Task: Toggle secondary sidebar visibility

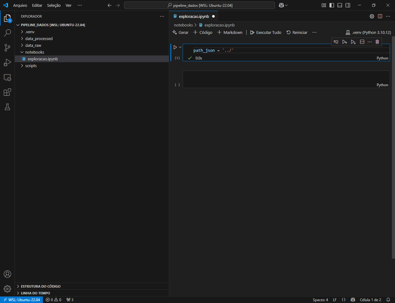Action: (x=348, y=5)
